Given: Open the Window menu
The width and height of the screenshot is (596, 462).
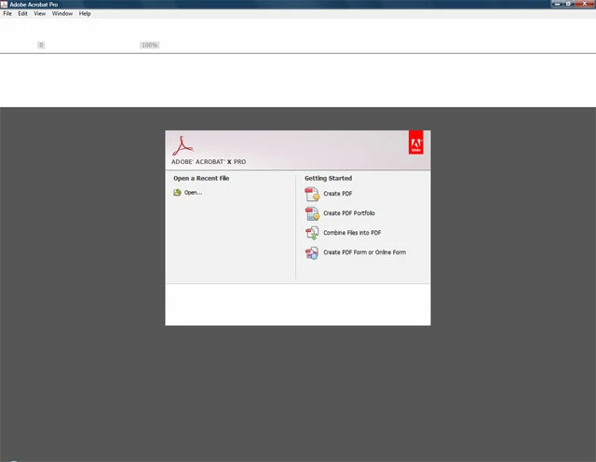Looking at the screenshot, I should 62,13.
